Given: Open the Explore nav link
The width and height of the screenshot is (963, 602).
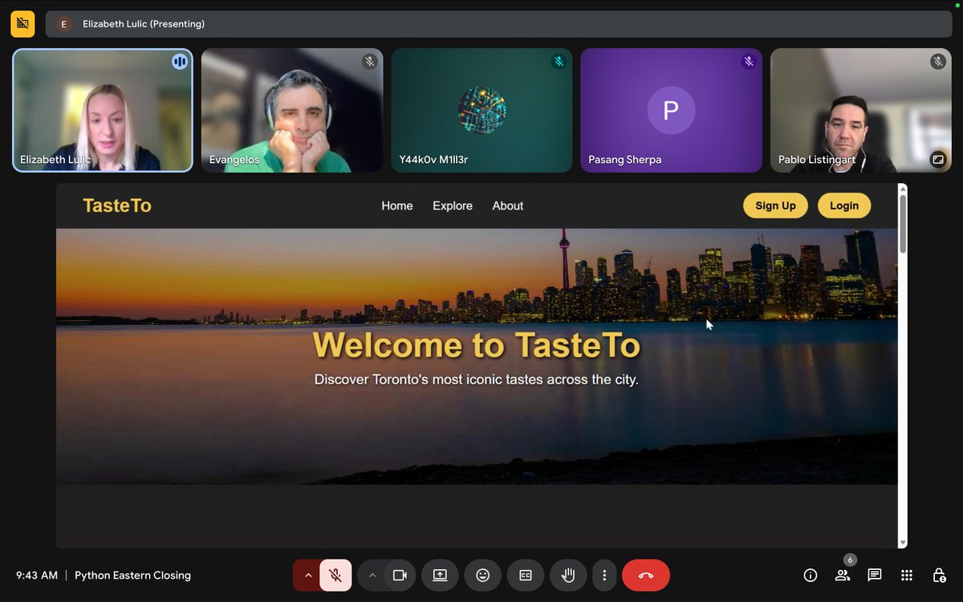Looking at the screenshot, I should click(453, 205).
